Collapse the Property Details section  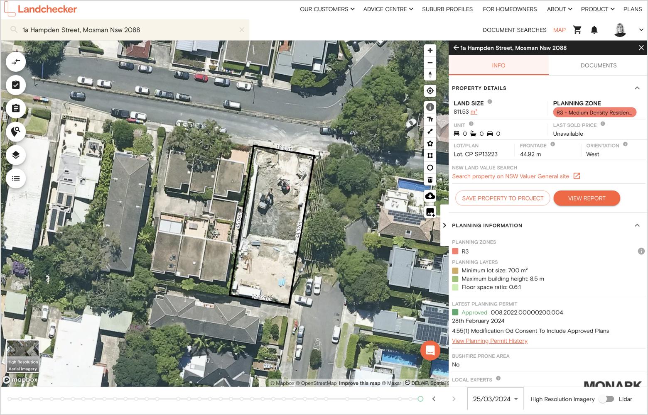[x=637, y=88]
